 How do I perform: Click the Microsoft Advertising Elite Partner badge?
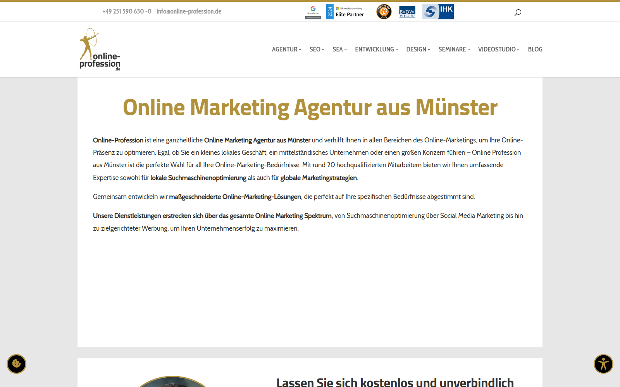345,12
